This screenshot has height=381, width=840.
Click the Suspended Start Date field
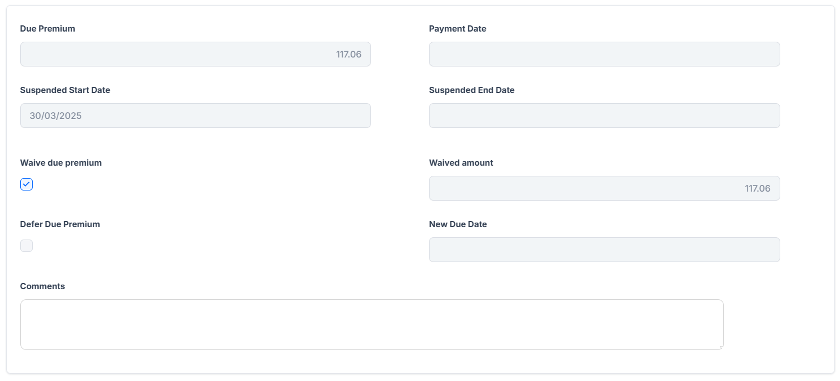pyautogui.click(x=195, y=116)
